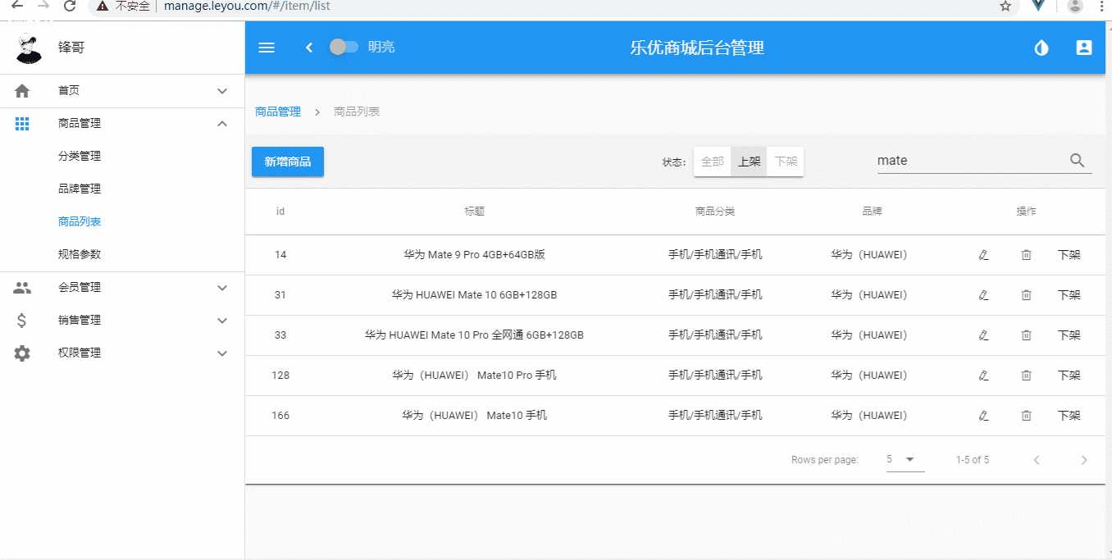This screenshot has height=560, width=1112.
Task: Delete item 14 Mate 9 Pro
Action: [x=1026, y=255]
